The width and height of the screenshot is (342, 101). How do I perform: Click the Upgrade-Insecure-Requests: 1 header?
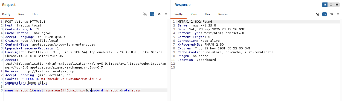pos(32,48)
